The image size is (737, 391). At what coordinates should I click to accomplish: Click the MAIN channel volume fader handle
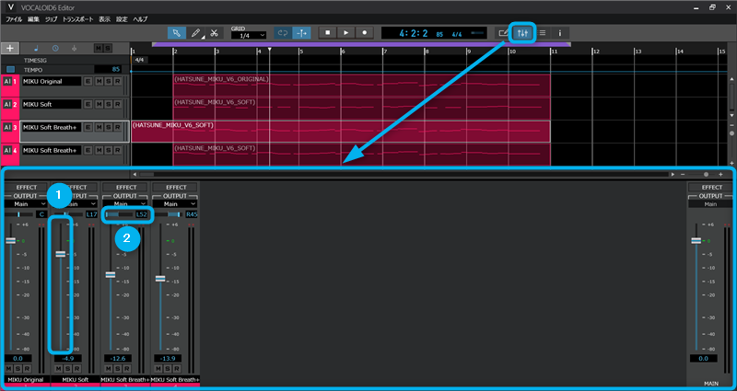696,241
